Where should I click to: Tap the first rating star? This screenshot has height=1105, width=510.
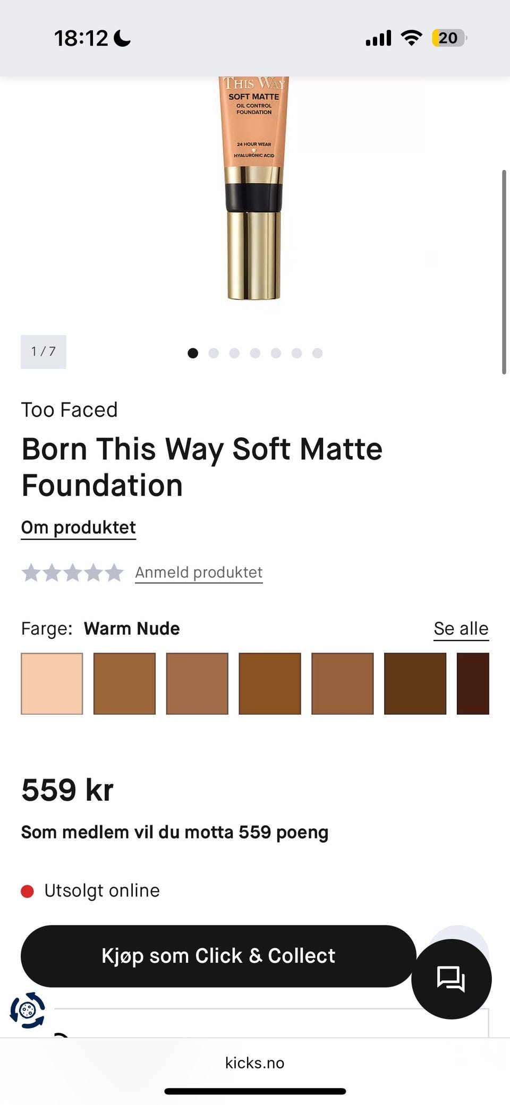(x=31, y=572)
